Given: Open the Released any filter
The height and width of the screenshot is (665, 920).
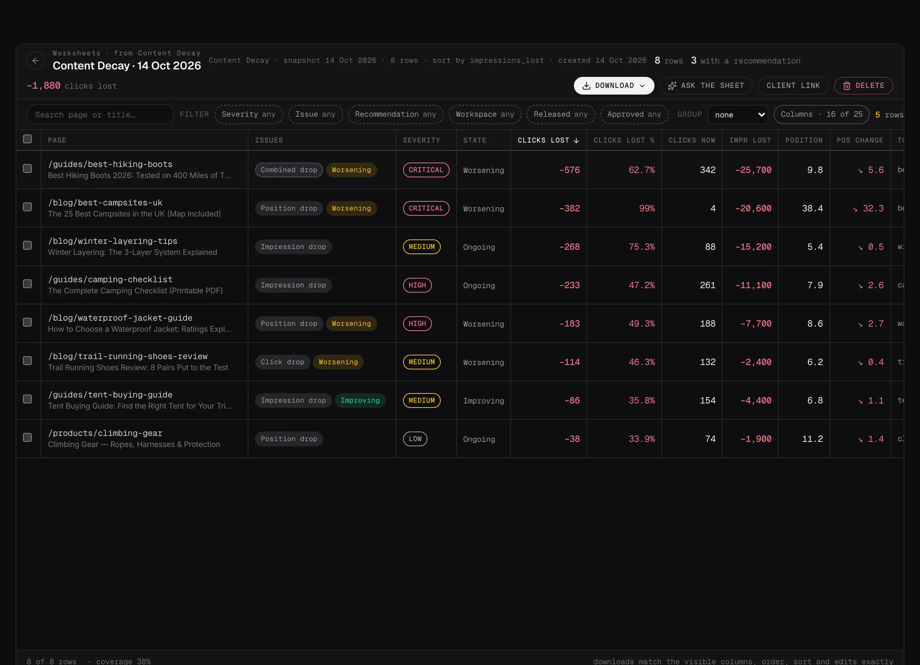Looking at the screenshot, I should tap(561, 115).
